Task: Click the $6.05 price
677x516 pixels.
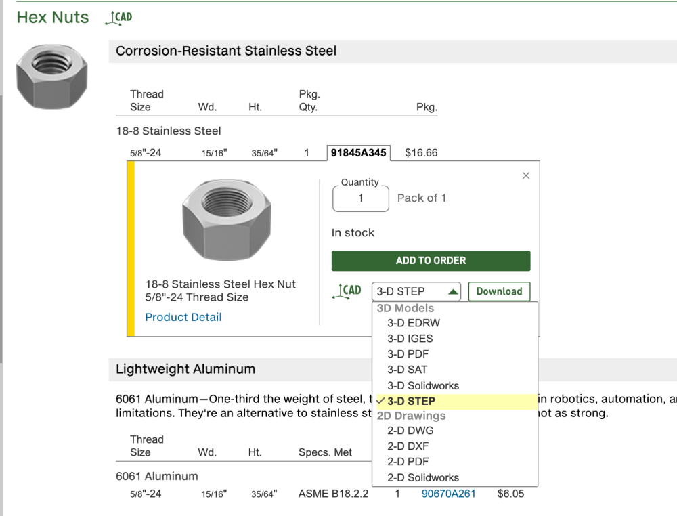Action: [510, 494]
